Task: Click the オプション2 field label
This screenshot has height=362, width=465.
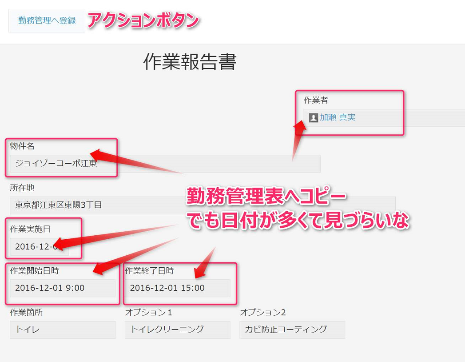Action: 263,312
